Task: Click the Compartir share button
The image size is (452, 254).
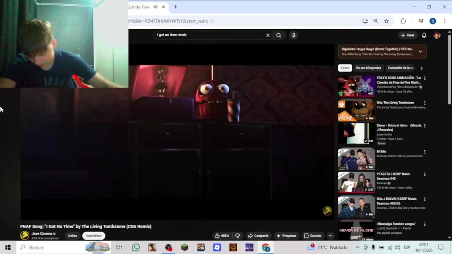Action: tap(258, 236)
